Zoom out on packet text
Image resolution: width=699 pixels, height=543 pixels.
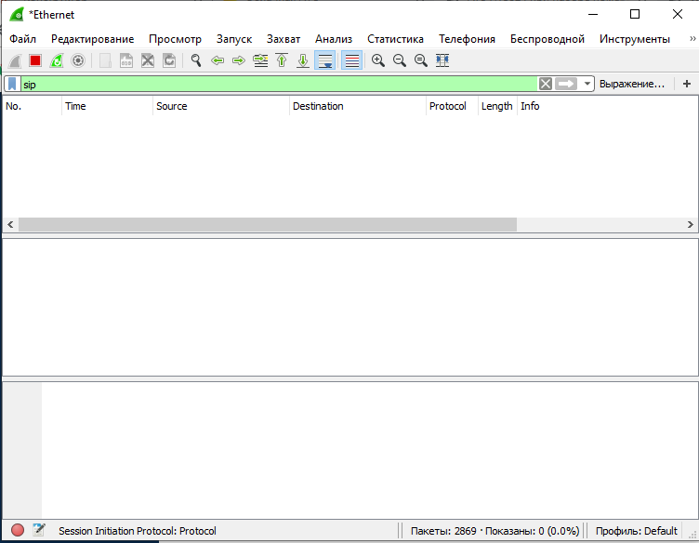point(400,60)
